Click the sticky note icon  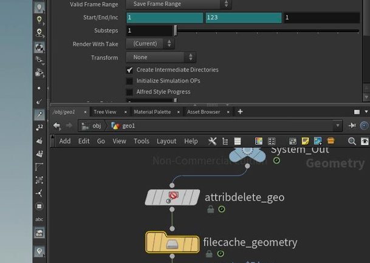(x=305, y=141)
